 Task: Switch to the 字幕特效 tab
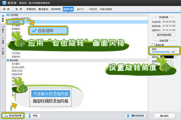point(31,9)
